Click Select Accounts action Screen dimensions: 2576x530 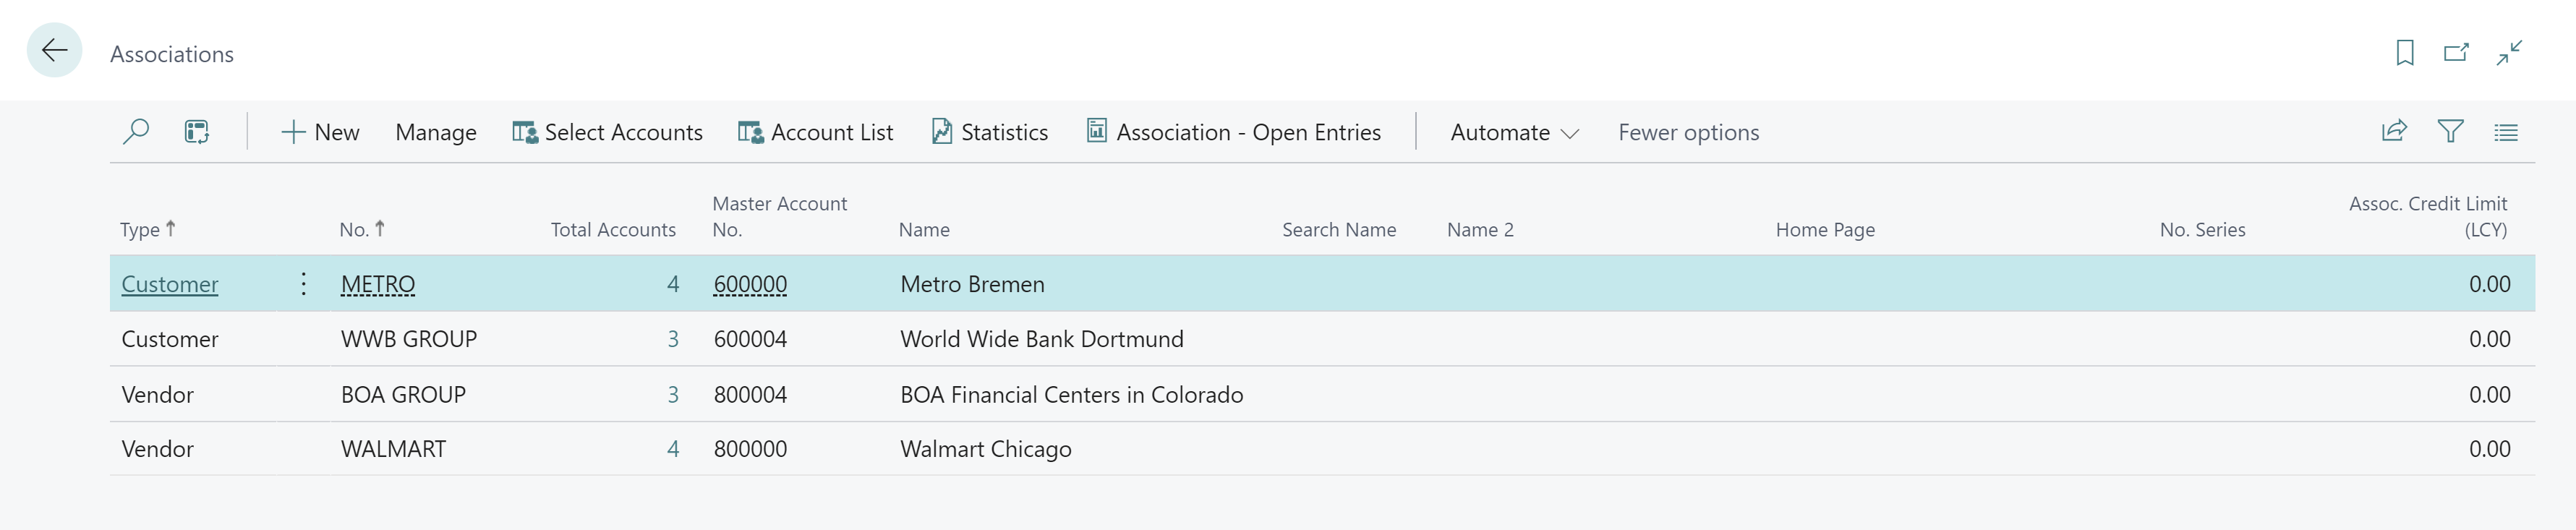pos(607,132)
